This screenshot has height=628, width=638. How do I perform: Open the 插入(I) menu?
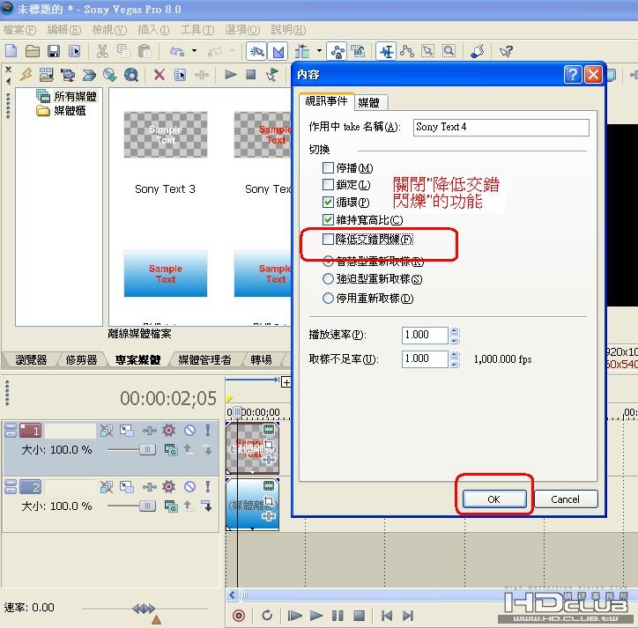click(153, 30)
